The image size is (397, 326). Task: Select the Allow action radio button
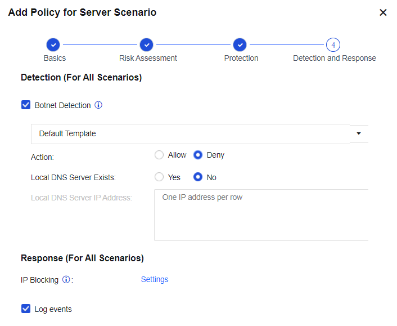coord(159,155)
